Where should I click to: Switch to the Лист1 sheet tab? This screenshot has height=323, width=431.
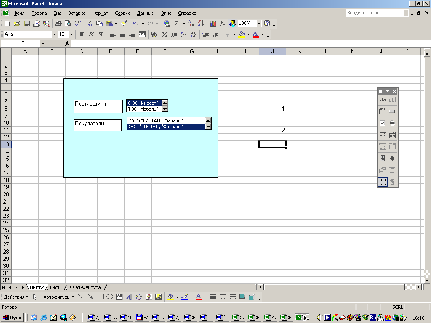(x=56, y=287)
